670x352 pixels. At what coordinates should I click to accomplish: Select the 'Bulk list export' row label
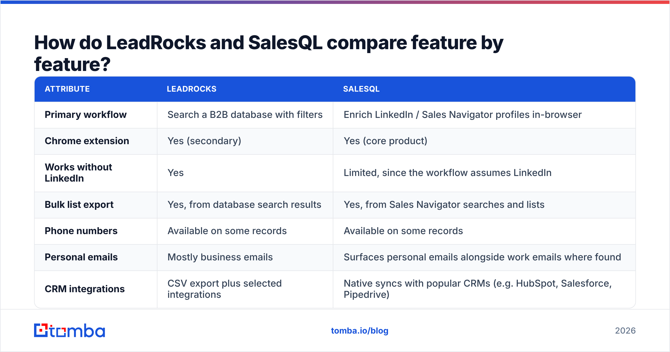(x=79, y=205)
